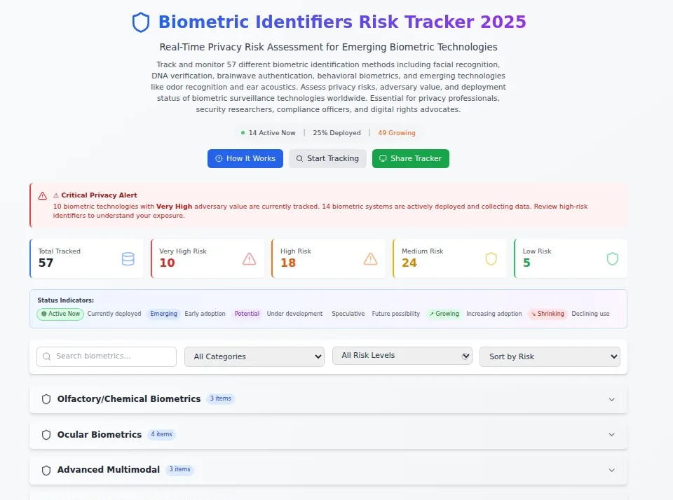This screenshot has width=673, height=500.
Task: Click the Very High Risk warning triangle
Action: [x=250, y=259]
